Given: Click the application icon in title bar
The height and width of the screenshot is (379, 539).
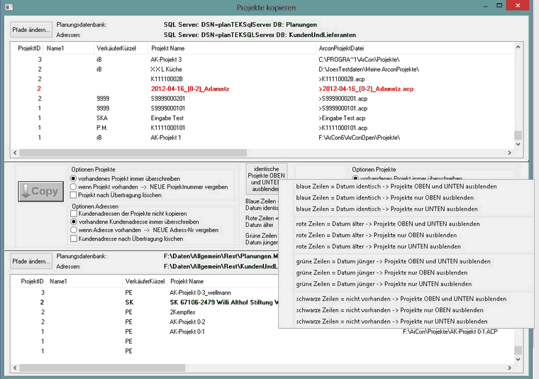Looking at the screenshot, I should pos(8,7).
